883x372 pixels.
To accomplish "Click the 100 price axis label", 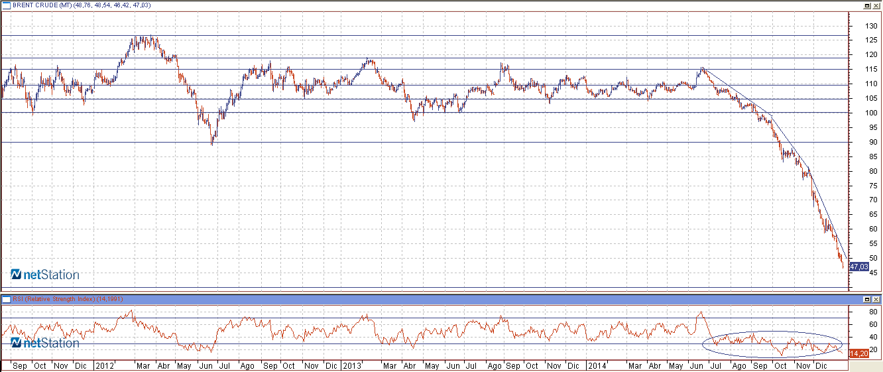I will tap(872, 113).
